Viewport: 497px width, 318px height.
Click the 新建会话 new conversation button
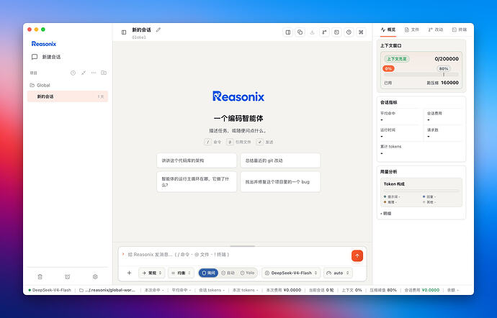(x=46, y=57)
